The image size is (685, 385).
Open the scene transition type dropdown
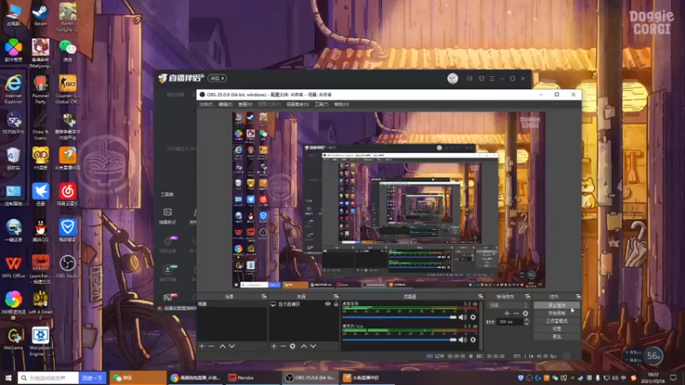[x=508, y=305]
